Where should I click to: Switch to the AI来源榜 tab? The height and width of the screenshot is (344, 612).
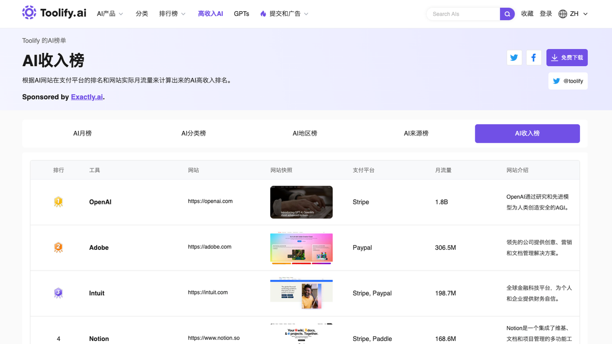416,134
